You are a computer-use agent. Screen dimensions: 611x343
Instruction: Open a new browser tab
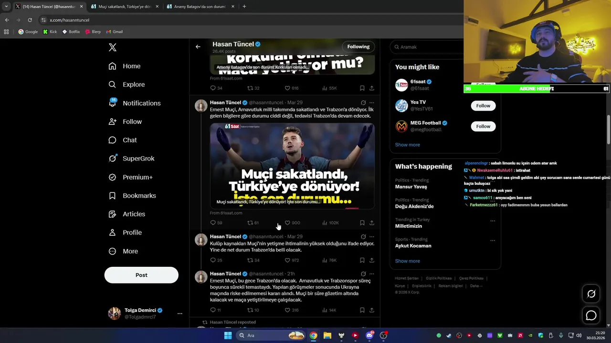click(244, 7)
